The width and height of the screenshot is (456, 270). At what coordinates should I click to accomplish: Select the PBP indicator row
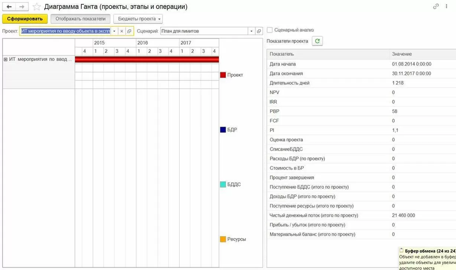point(361,111)
